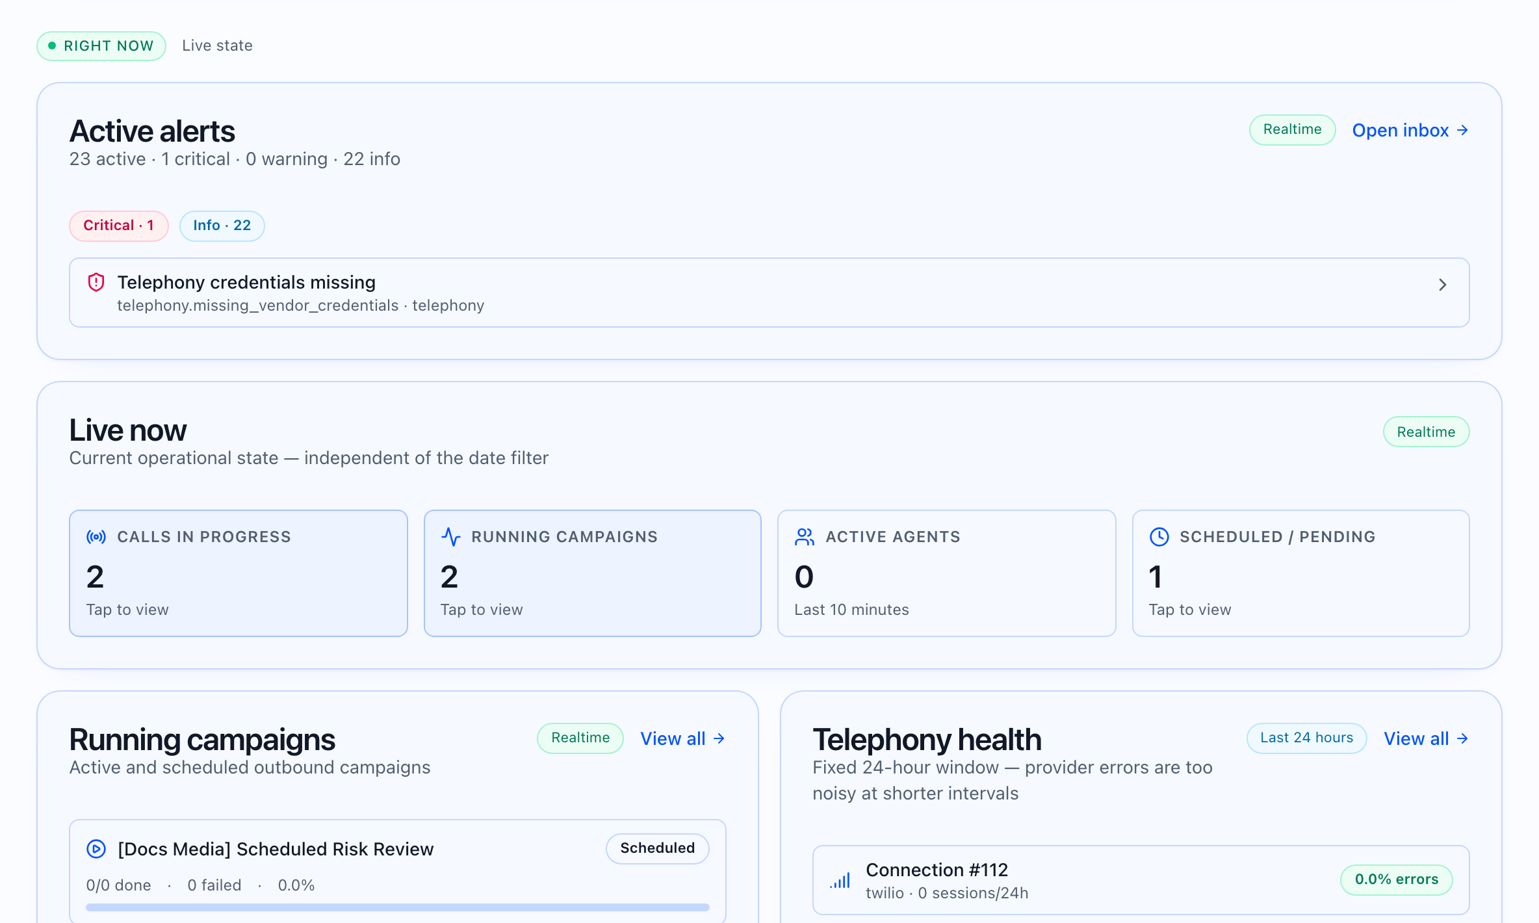
Task: Click the '0/0 done' campaign stat
Action: tap(118, 885)
